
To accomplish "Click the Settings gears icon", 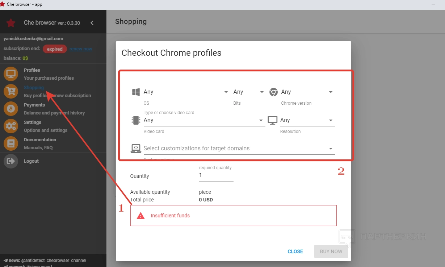I will click(x=11, y=126).
